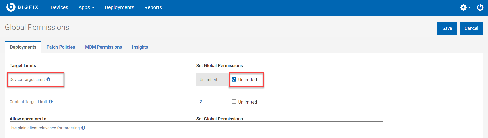Open the Insights tab
488x138 pixels.
pos(140,47)
